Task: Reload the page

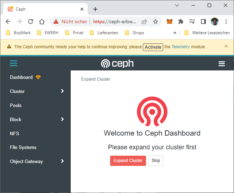Action: pos(31,21)
